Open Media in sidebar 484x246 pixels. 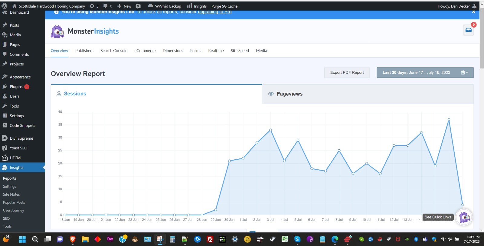click(22, 35)
